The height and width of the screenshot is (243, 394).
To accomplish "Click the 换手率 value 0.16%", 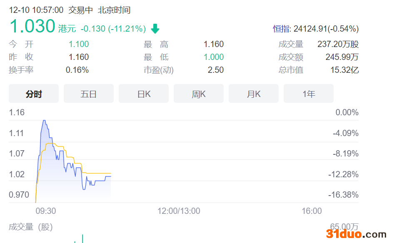I will click(77, 70).
